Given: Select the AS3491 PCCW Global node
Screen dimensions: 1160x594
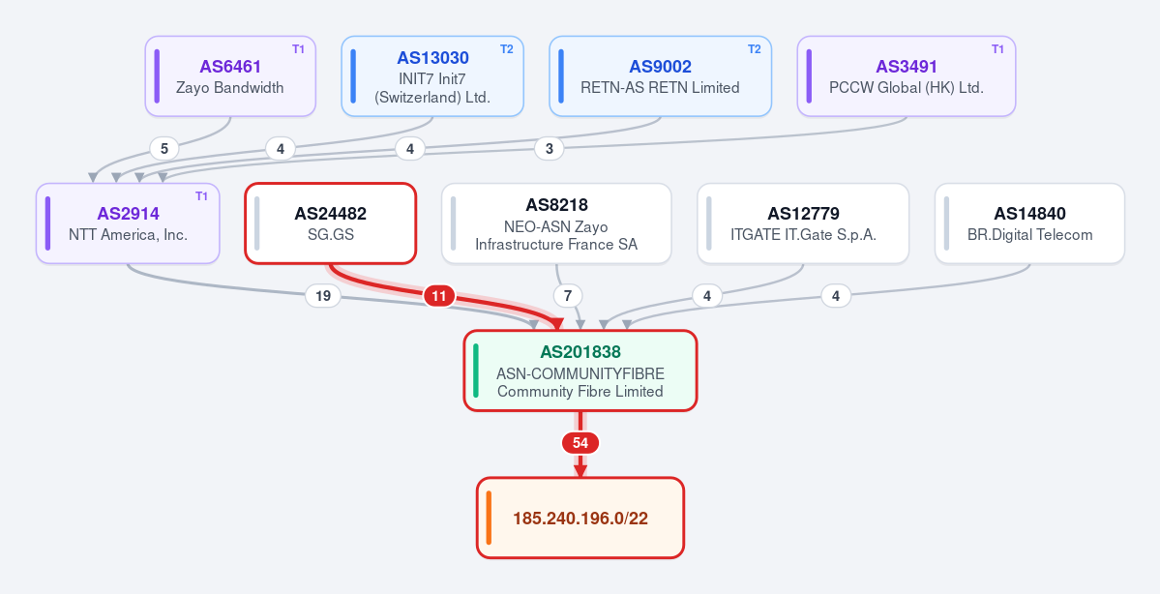Looking at the screenshot, I should tap(907, 76).
